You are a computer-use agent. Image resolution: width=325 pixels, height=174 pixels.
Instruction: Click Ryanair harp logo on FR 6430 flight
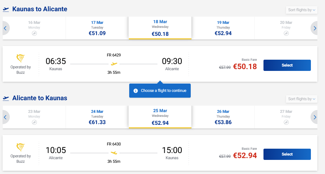tap(21, 148)
